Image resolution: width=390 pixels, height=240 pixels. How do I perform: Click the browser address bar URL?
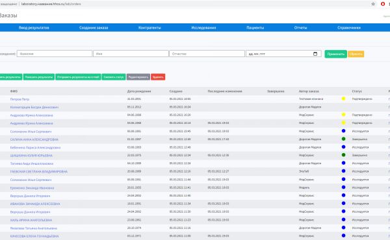pos(51,4)
